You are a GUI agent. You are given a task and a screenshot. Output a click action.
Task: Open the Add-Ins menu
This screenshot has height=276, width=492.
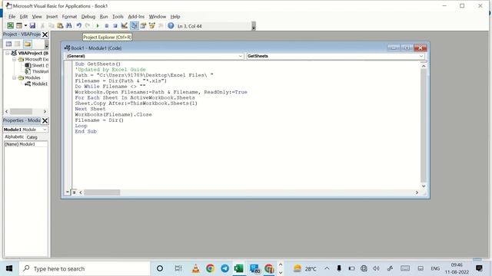coord(136,17)
